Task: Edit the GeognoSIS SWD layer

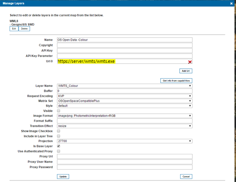Action: 14,29
